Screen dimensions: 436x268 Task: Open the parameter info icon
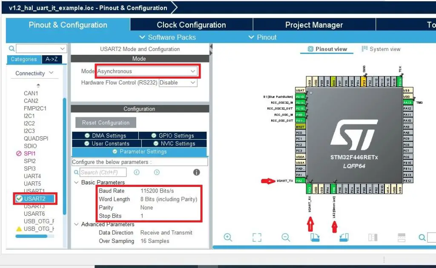pos(197,172)
